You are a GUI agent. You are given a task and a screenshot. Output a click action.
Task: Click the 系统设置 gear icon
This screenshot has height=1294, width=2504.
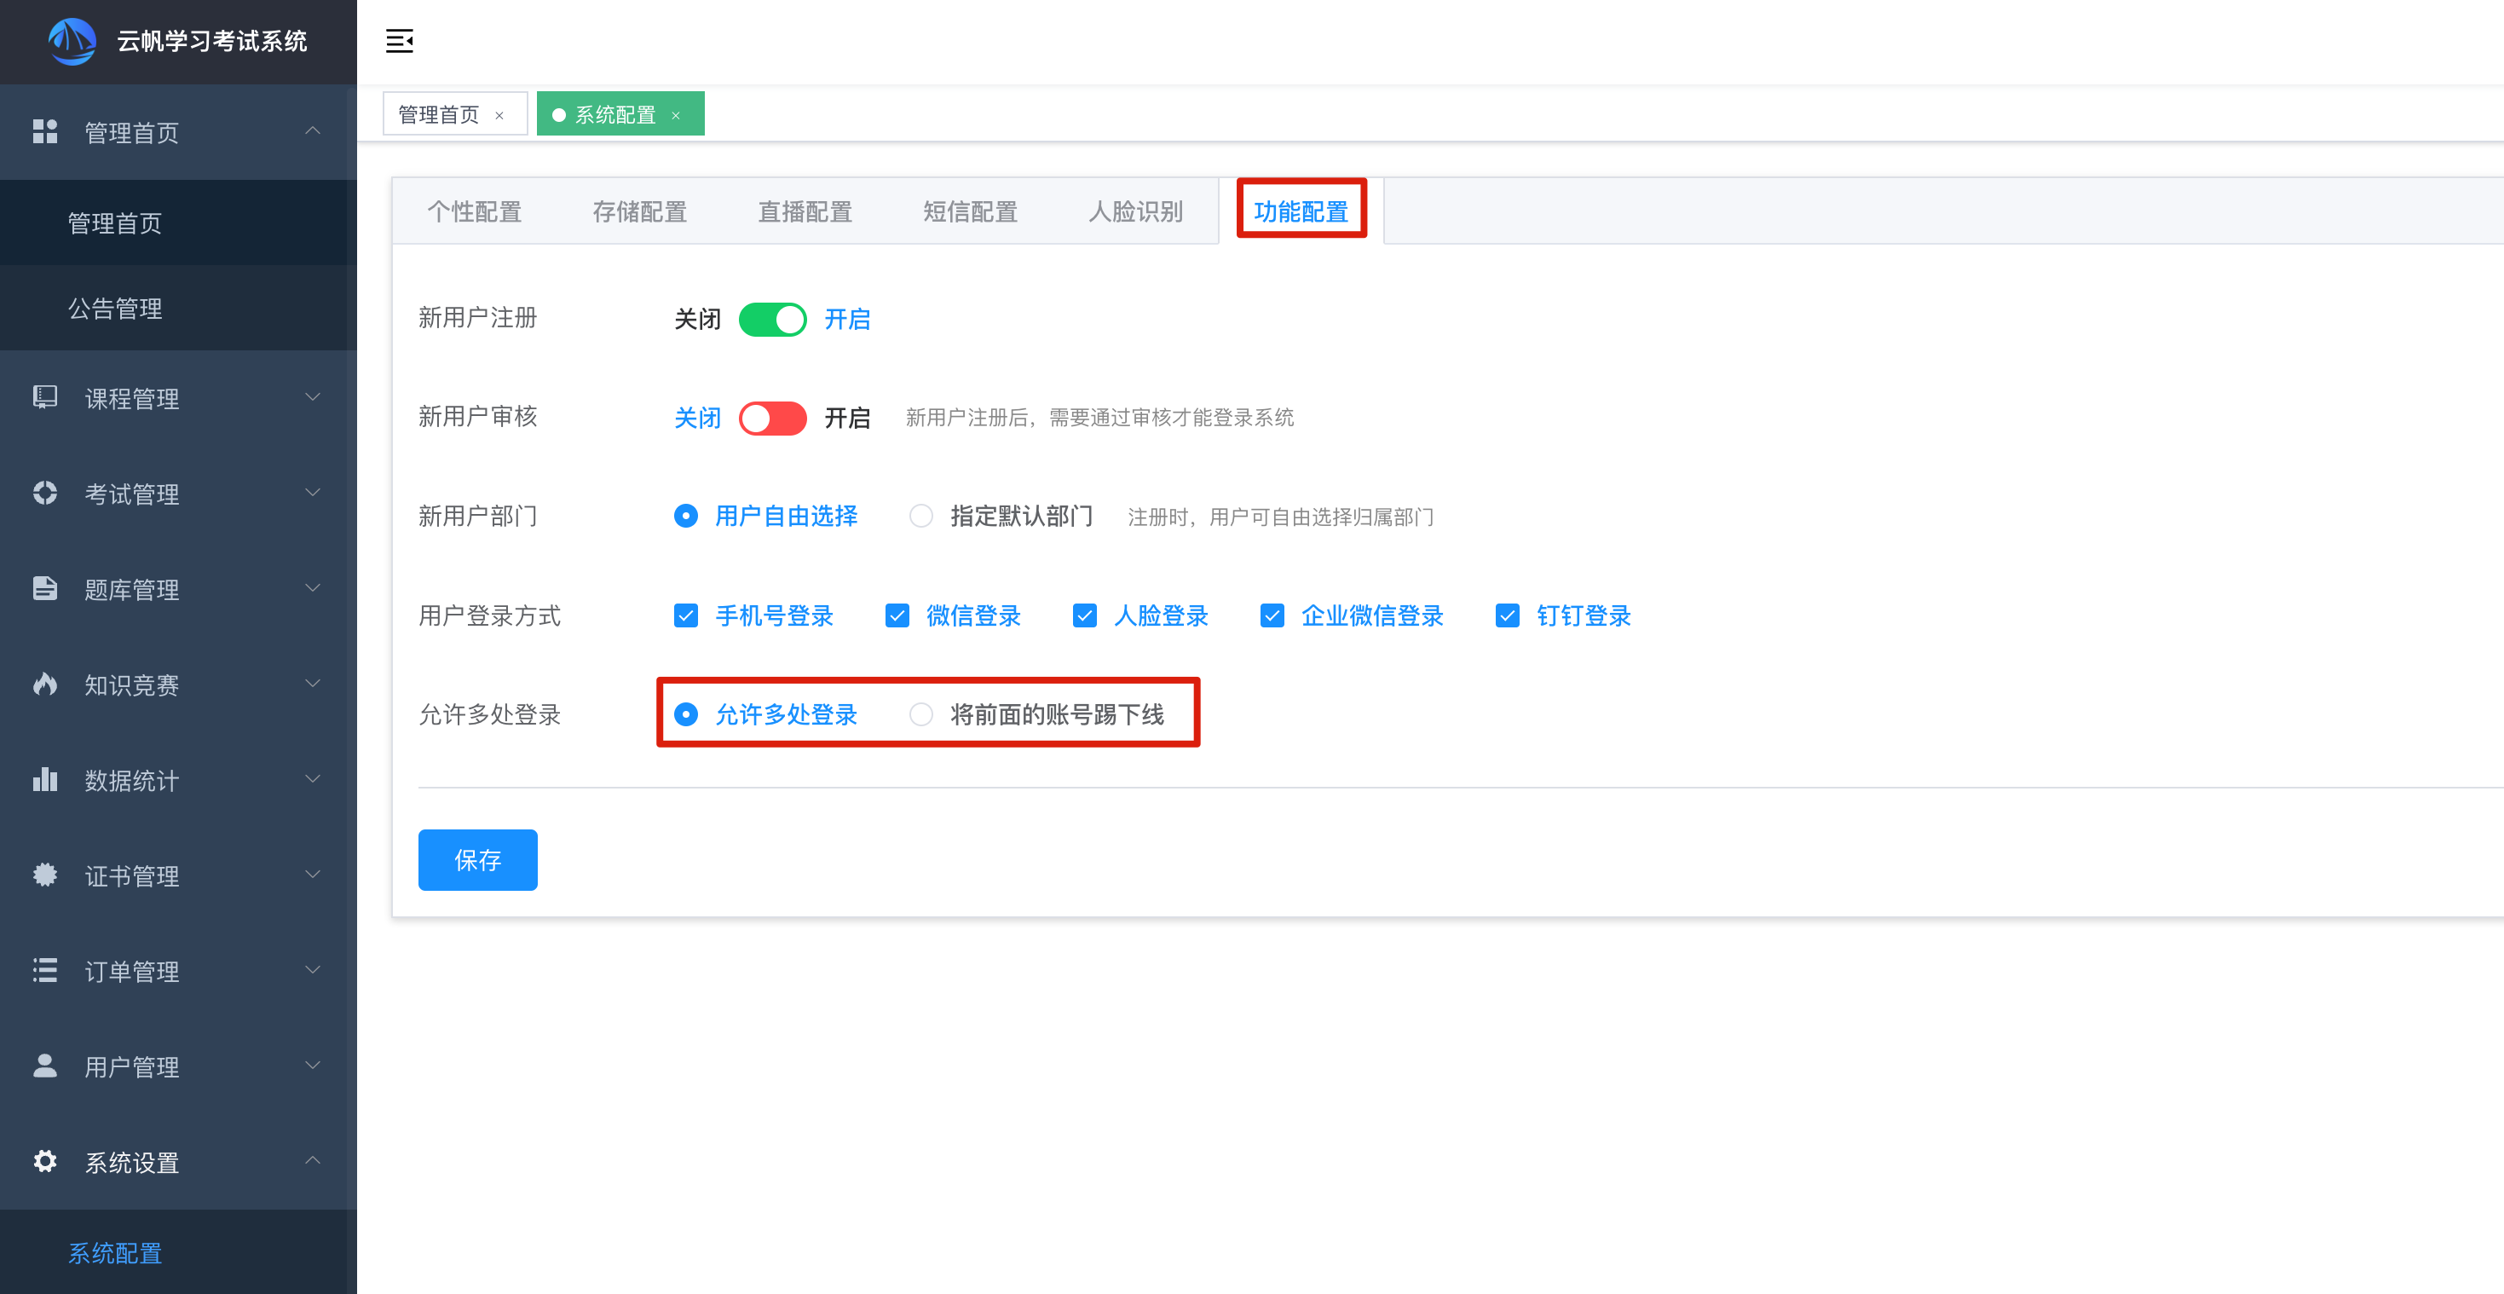[44, 1161]
